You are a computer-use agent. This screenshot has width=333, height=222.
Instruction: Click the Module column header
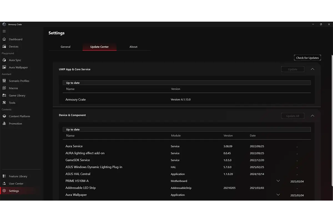click(x=176, y=136)
